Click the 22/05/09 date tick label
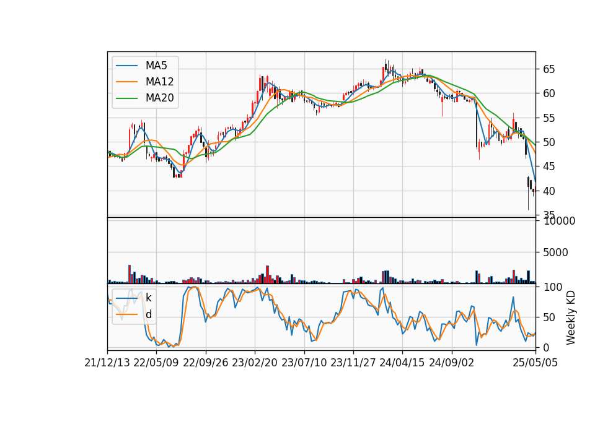 point(156,363)
